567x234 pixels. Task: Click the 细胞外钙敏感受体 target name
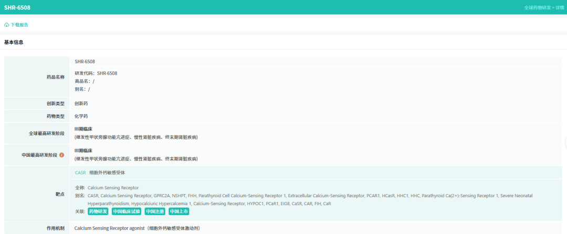click(108, 173)
